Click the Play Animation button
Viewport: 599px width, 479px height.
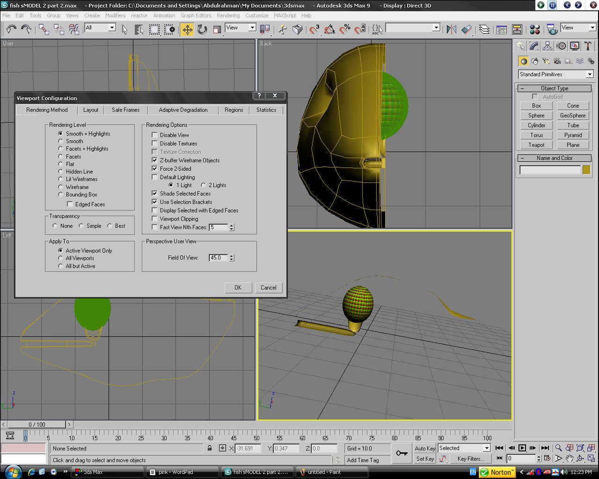coord(522,448)
